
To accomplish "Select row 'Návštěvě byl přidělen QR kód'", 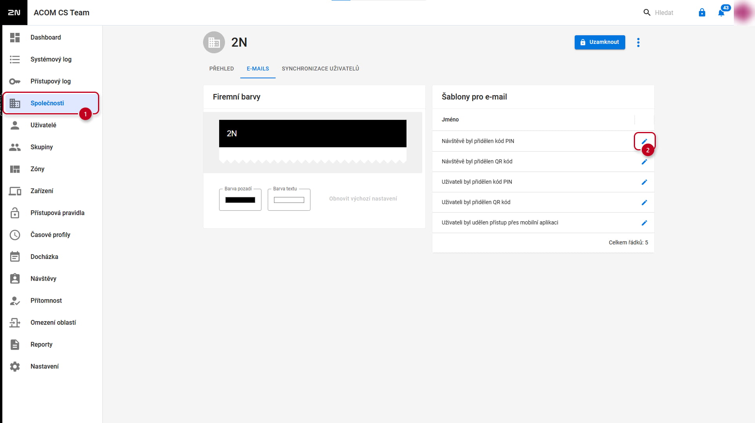I will click(543, 162).
